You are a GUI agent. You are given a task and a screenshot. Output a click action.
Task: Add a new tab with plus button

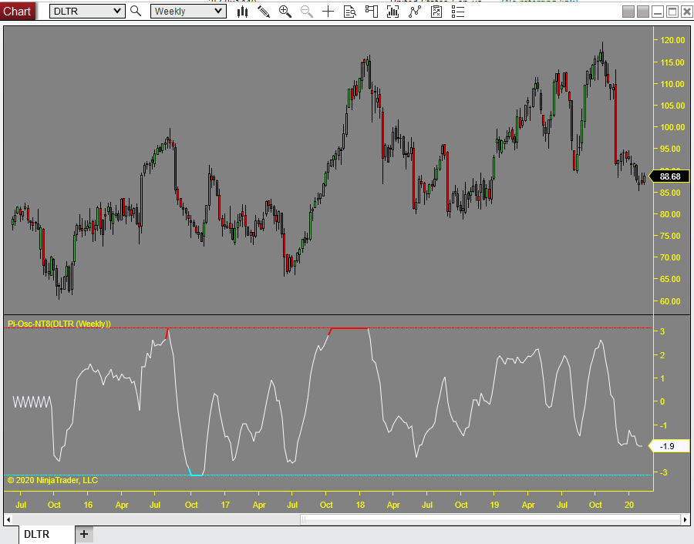pyautogui.click(x=84, y=534)
